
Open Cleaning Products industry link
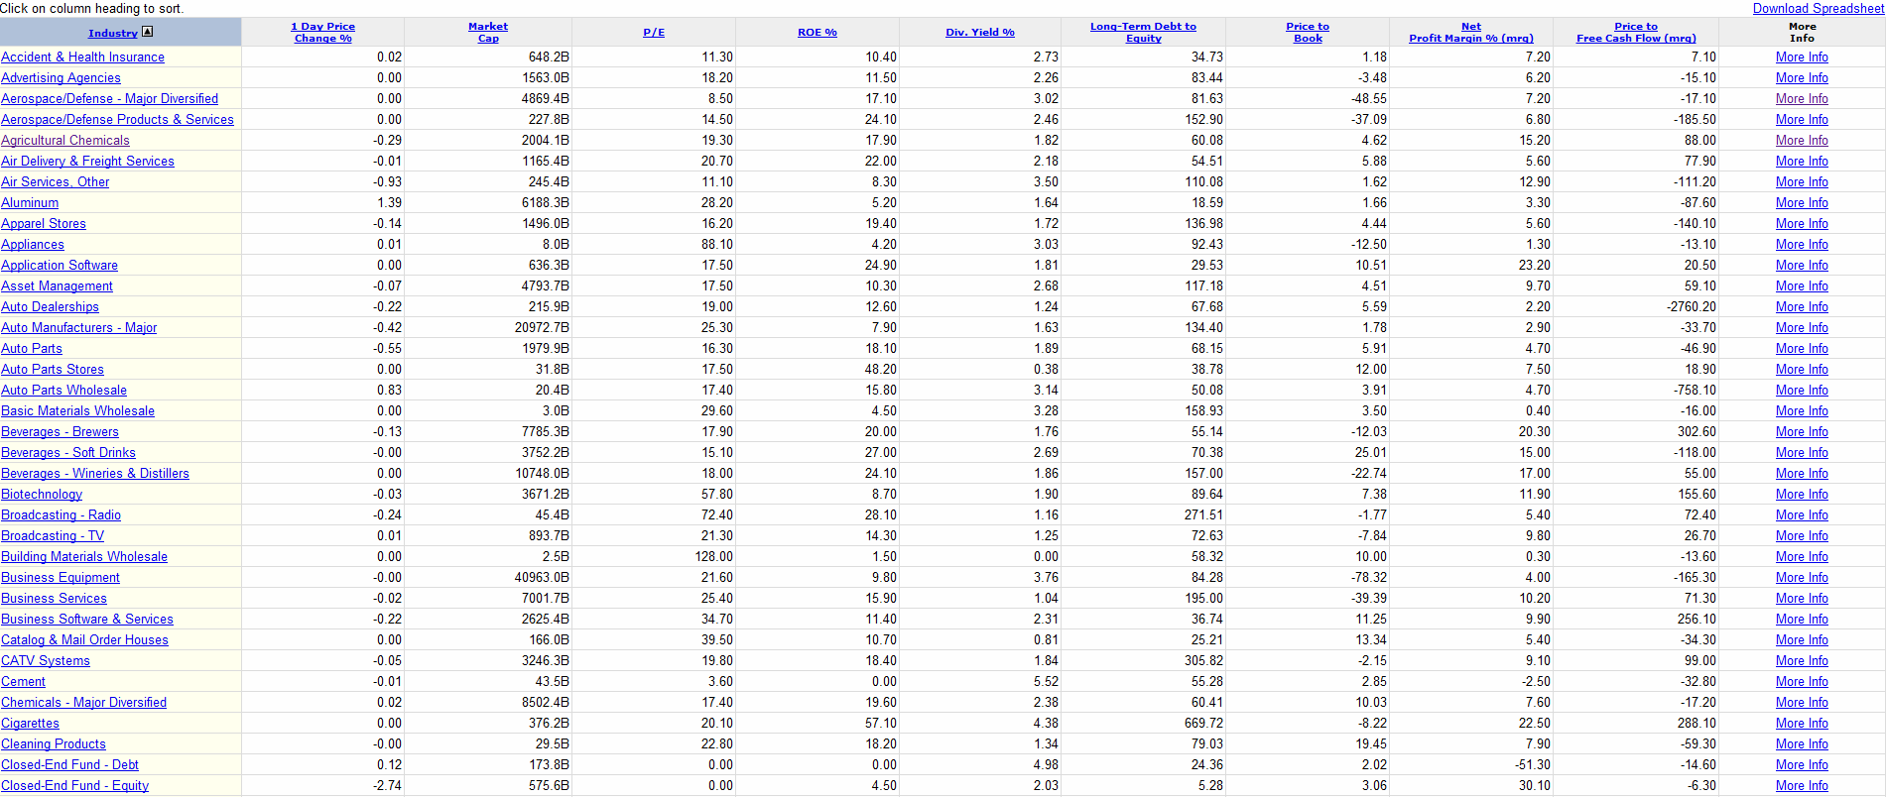click(x=54, y=744)
